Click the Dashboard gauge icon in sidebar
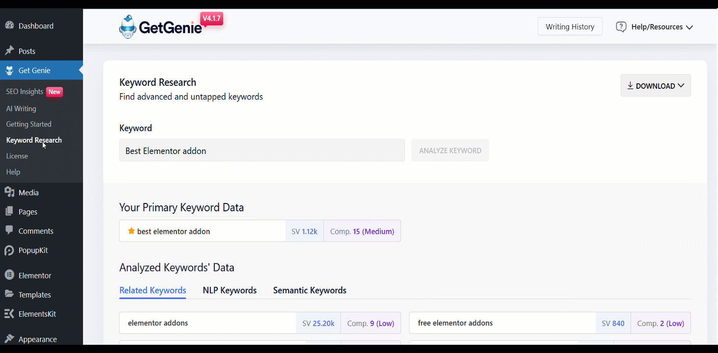 click(x=9, y=25)
